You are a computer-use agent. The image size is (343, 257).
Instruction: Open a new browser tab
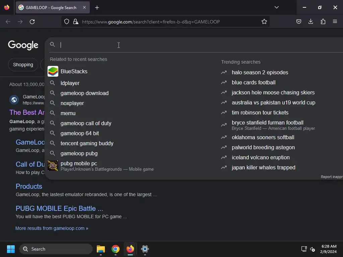(x=97, y=8)
